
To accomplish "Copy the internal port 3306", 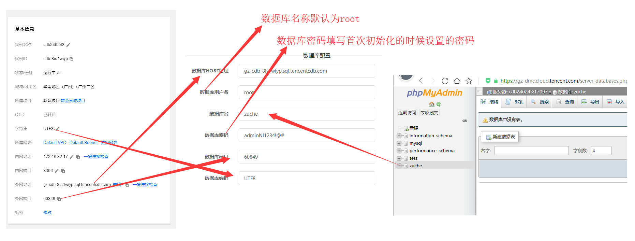I will 63,171.
